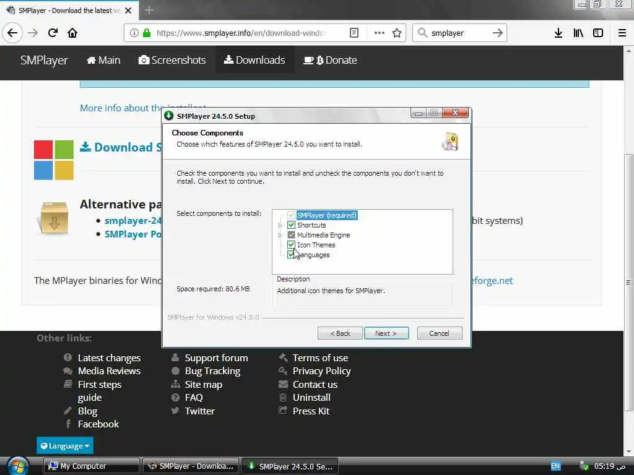Open the Main nav menu item

(103, 60)
